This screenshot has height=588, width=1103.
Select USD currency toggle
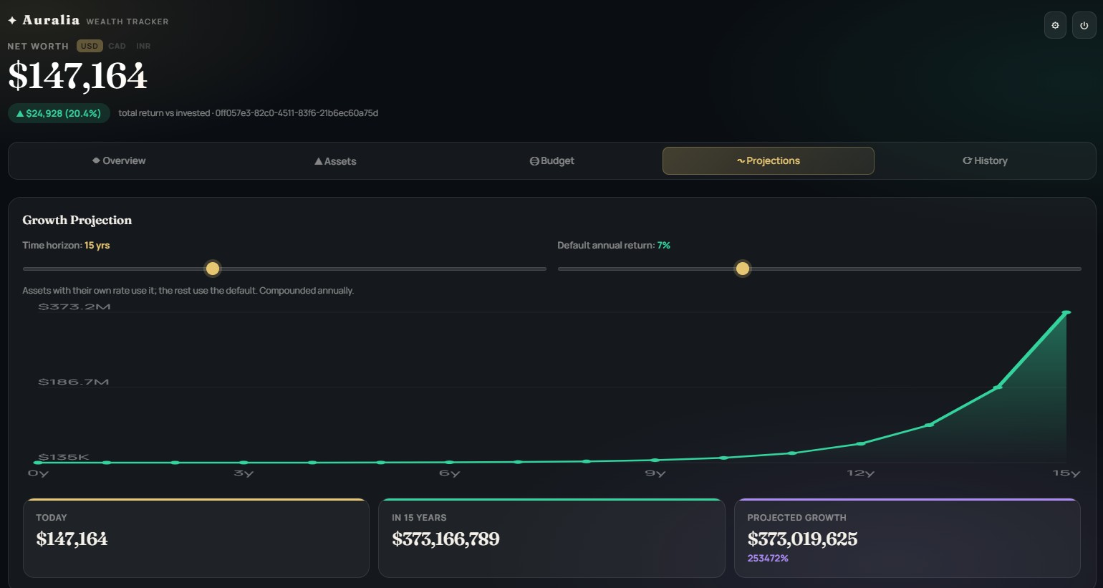coord(90,46)
